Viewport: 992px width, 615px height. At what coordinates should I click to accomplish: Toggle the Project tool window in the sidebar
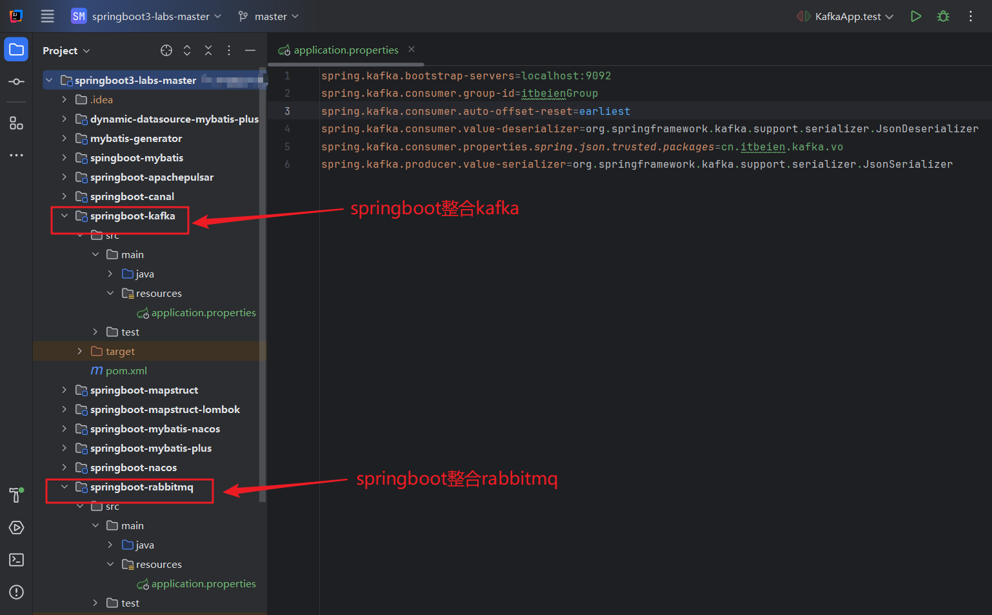tap(16, 50)
